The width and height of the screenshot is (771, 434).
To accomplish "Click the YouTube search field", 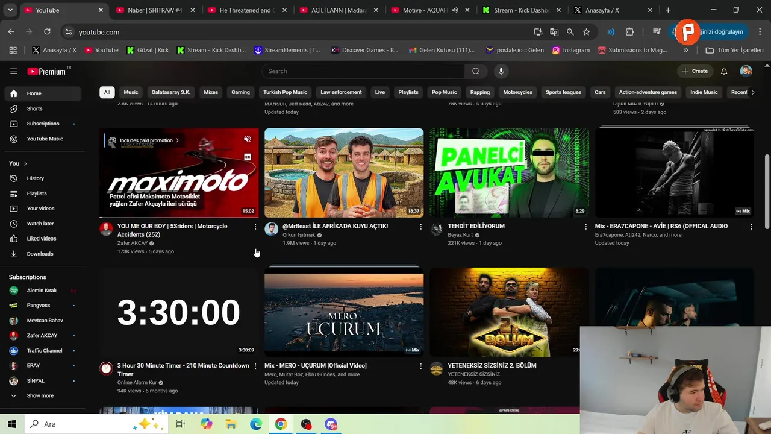I will tap(363, 71).
